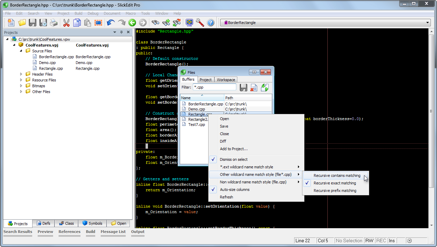Collapse the CoolFeatures.vpj project node
Screen dimensions: 437x247
[x=14, y=45]
